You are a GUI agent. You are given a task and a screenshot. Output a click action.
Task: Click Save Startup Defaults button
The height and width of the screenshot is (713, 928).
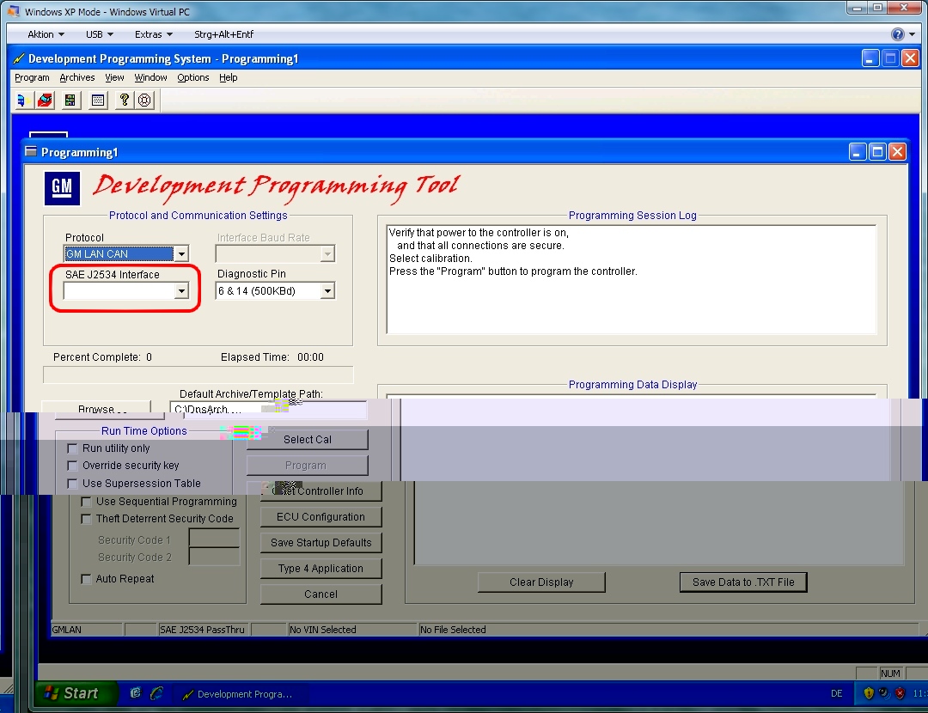coord(321,543)
